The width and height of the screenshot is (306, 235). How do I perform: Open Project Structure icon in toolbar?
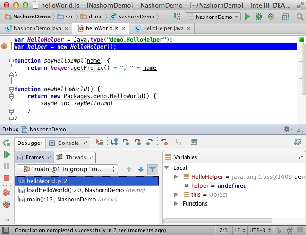[x=286, y=17]
